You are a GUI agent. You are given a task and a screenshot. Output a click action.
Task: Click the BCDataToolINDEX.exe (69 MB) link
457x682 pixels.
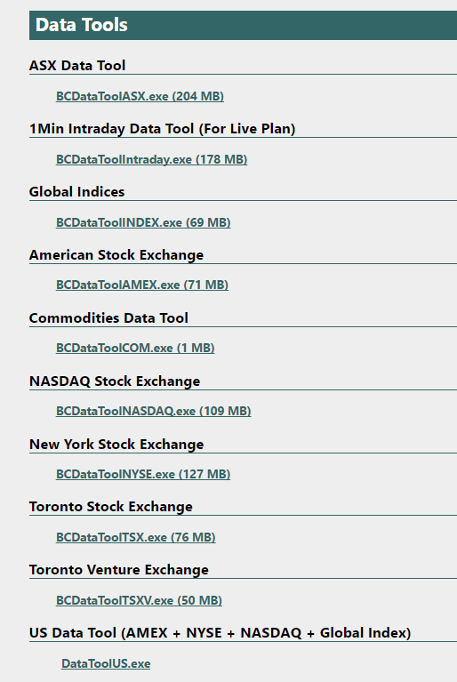coord(143,222)
